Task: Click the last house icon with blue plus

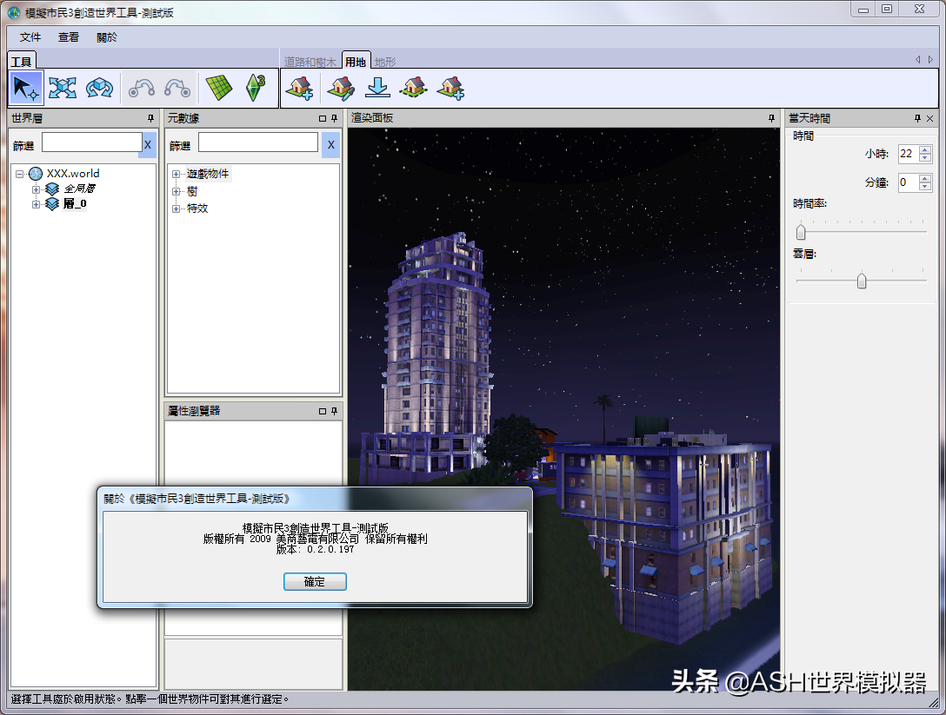Action: 450,88
